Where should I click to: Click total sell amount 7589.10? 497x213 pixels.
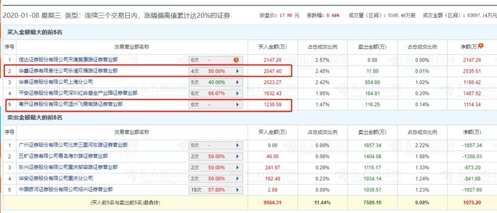[x=372, y=202]
